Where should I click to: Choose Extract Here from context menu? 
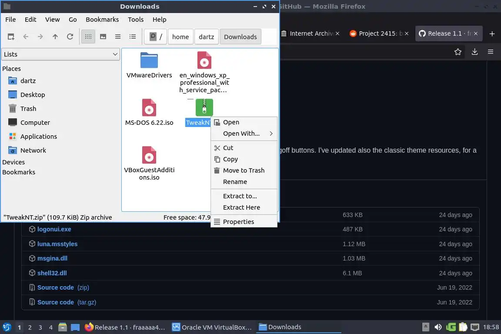point(244,207)
